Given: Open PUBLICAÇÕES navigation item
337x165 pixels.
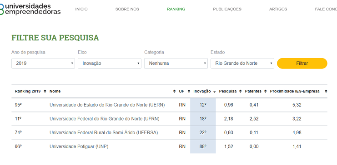Looking at the screenshot, I should tap(227, 9).
